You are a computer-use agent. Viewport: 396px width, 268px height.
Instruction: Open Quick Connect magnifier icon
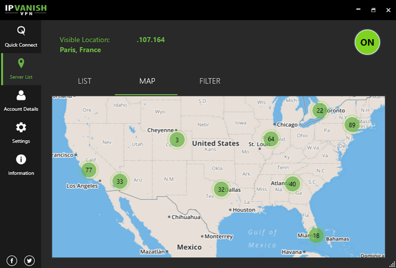pyautogui.click(x=21, y=31)
